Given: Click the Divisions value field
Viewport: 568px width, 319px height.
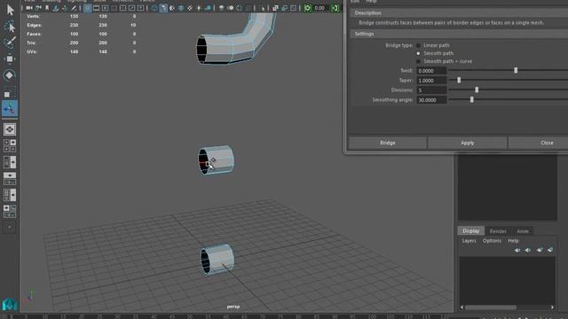Looking at the screenshot, I should point(431,90).
